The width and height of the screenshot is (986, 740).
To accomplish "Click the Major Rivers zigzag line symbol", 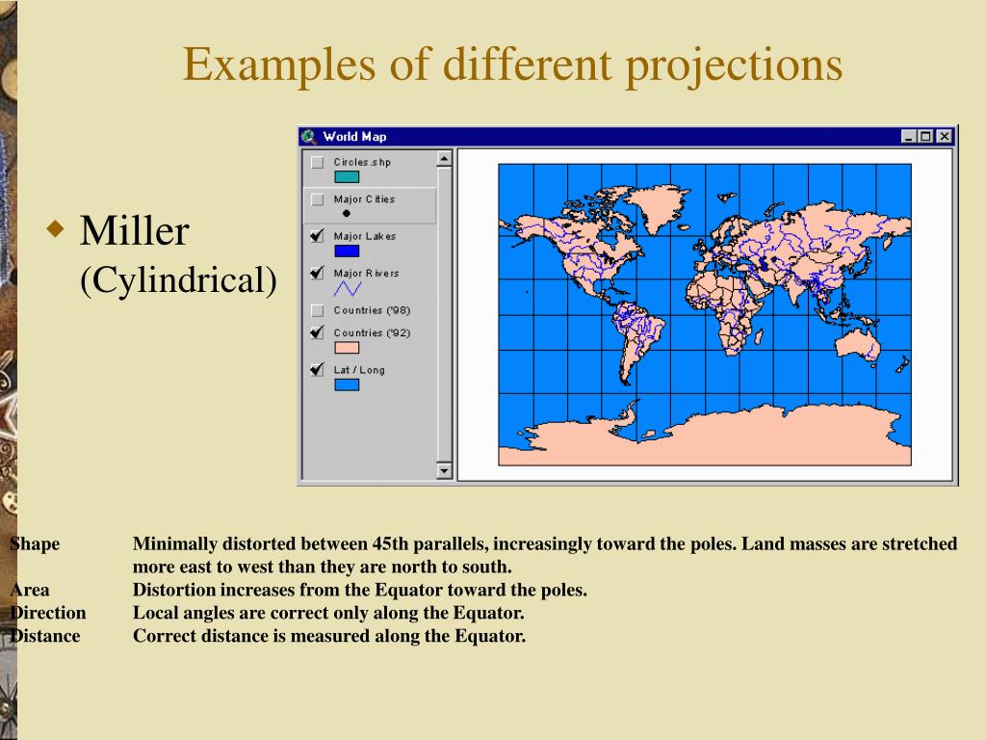I will pos(347,289).
